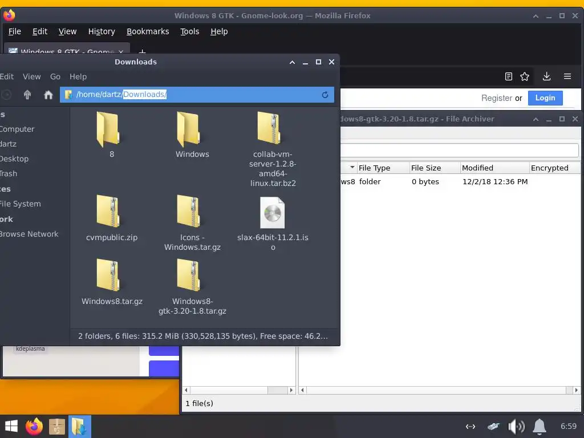Click the Register link

coord(497,98)
